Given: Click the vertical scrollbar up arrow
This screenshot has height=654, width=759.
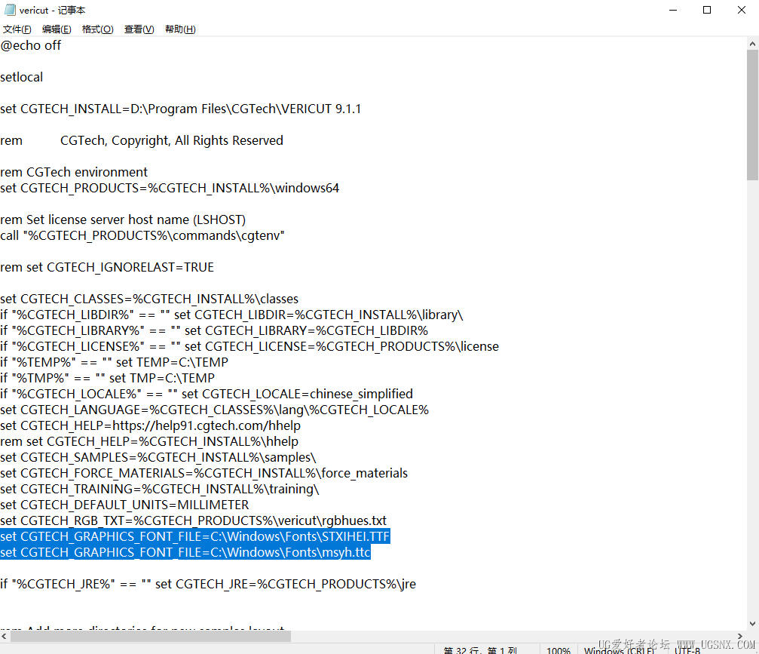Looking at the screenshot, I should 752,44.
